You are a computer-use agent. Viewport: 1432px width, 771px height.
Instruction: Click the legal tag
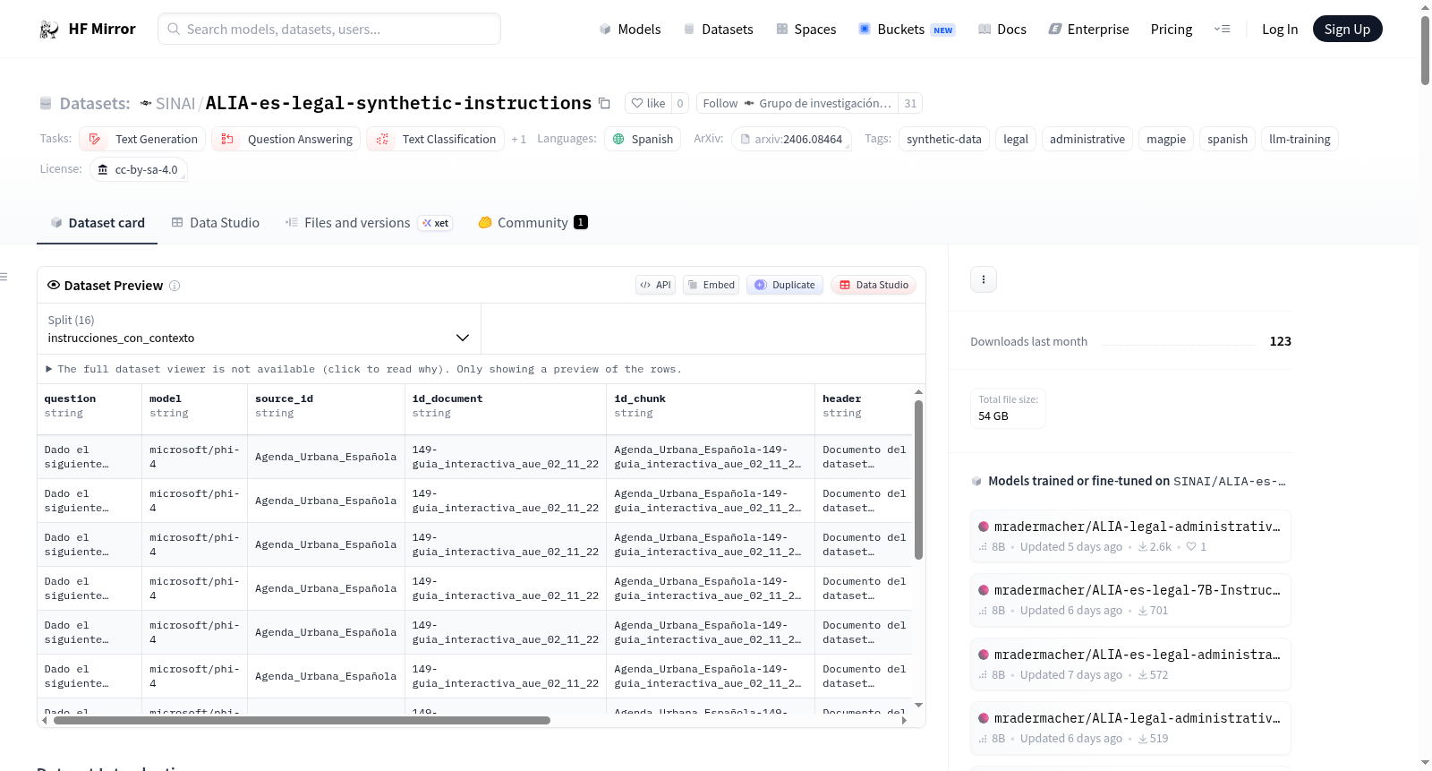tap(1016, 139)
